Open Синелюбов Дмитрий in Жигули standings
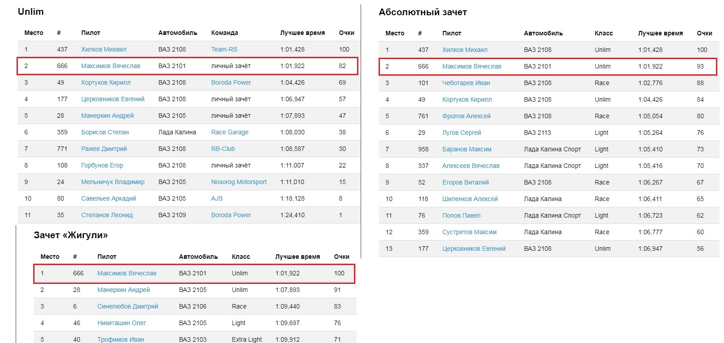This screenshot has width=724, height=343. coord(128,306)
